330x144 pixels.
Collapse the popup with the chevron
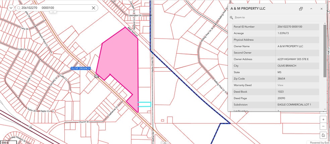311,9
